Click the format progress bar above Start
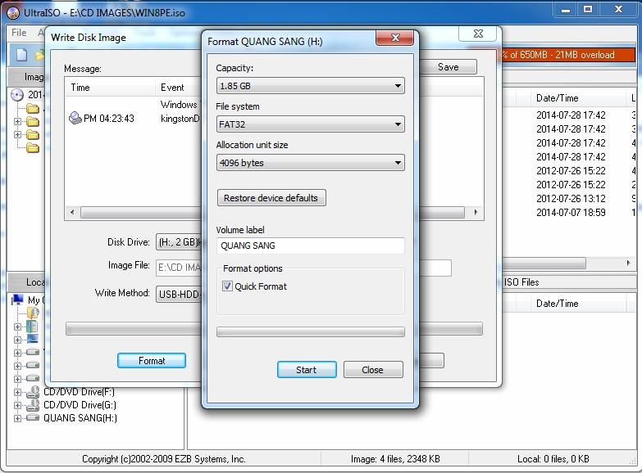 (x=311, y=331)
